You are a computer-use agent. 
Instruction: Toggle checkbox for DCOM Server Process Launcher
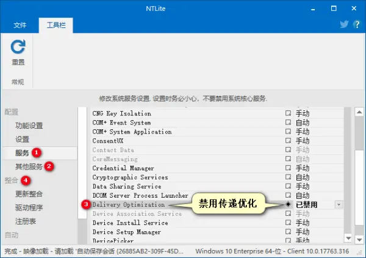(x=289, y=195)
